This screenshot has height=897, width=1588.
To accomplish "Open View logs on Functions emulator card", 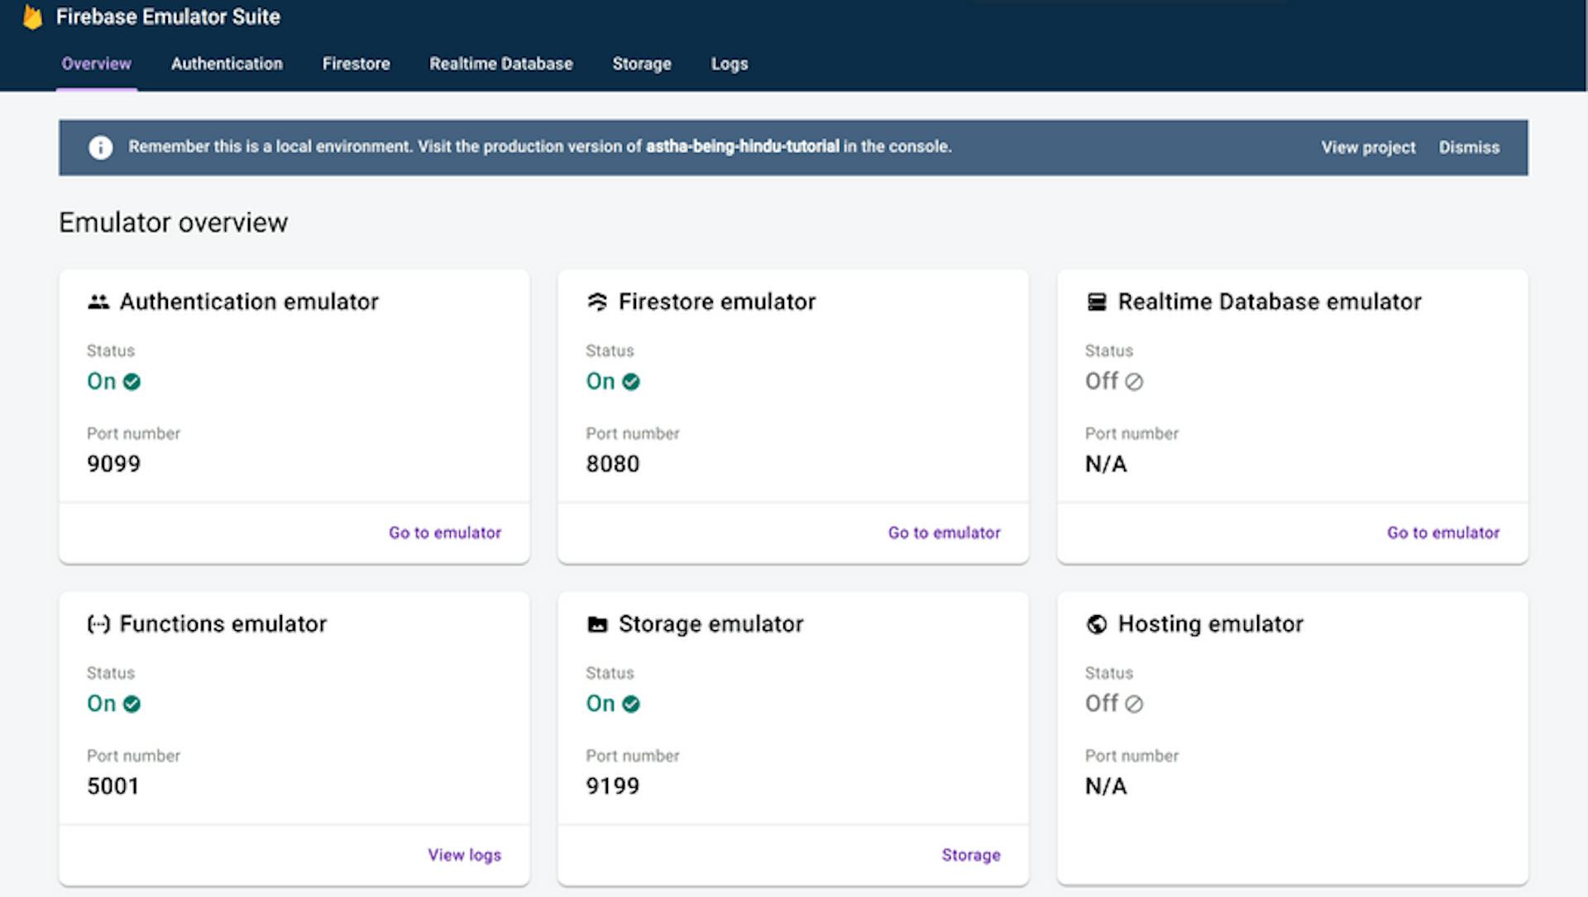I will [x=464, y=855].
